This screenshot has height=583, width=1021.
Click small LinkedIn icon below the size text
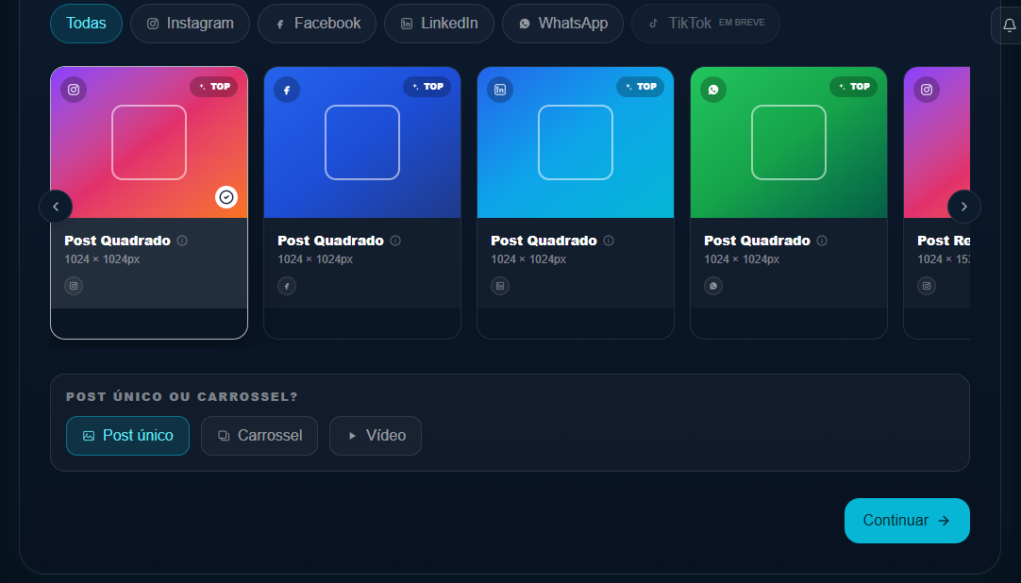coord(500,286)
